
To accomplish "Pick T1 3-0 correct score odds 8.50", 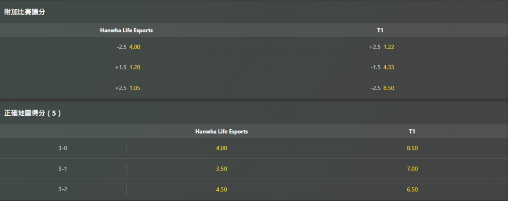I will (412, 148).
